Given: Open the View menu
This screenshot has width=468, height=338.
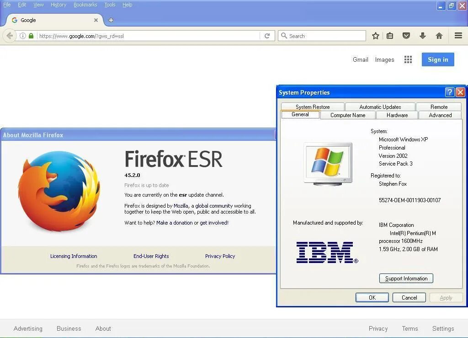Looking at the screenshot, I should coord(38,5).
